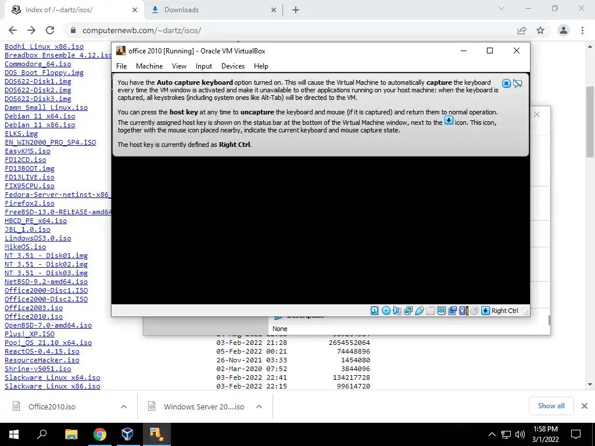Click the share page icon in address bar
The width and height of the screenshot is (595, 446).
pos(522,30)
